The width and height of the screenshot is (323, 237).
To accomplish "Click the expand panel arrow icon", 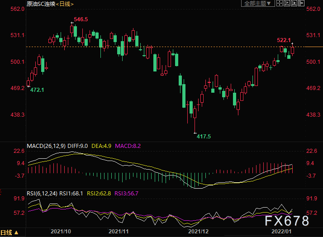I will pos(301,3).
